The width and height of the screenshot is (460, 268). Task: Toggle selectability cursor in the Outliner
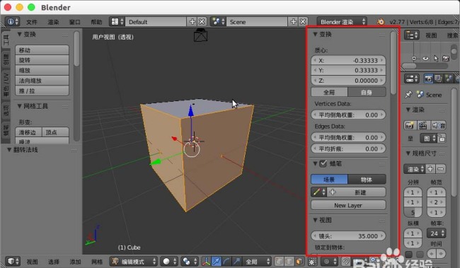tap(436, 59)
